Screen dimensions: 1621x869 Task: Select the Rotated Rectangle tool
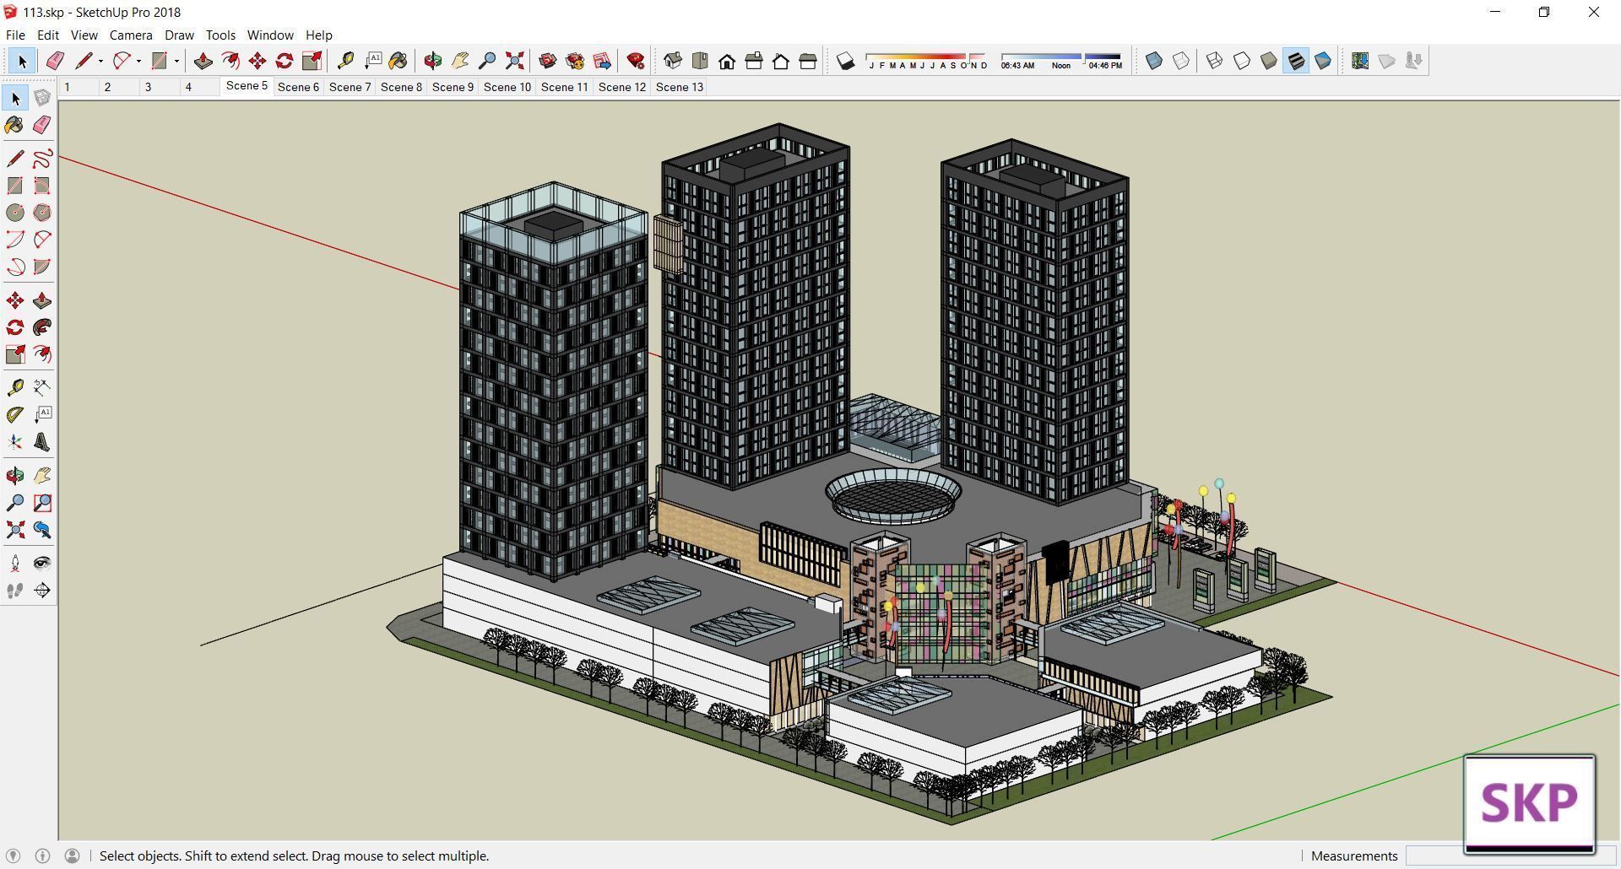(42, 186)
